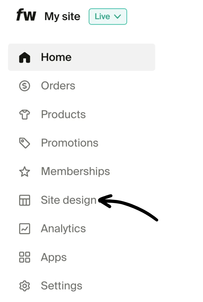The height and width of the screenshot is (302, 203).
Task: Click the fw logo
Action: pyautogui.click(x=26, y=16)
